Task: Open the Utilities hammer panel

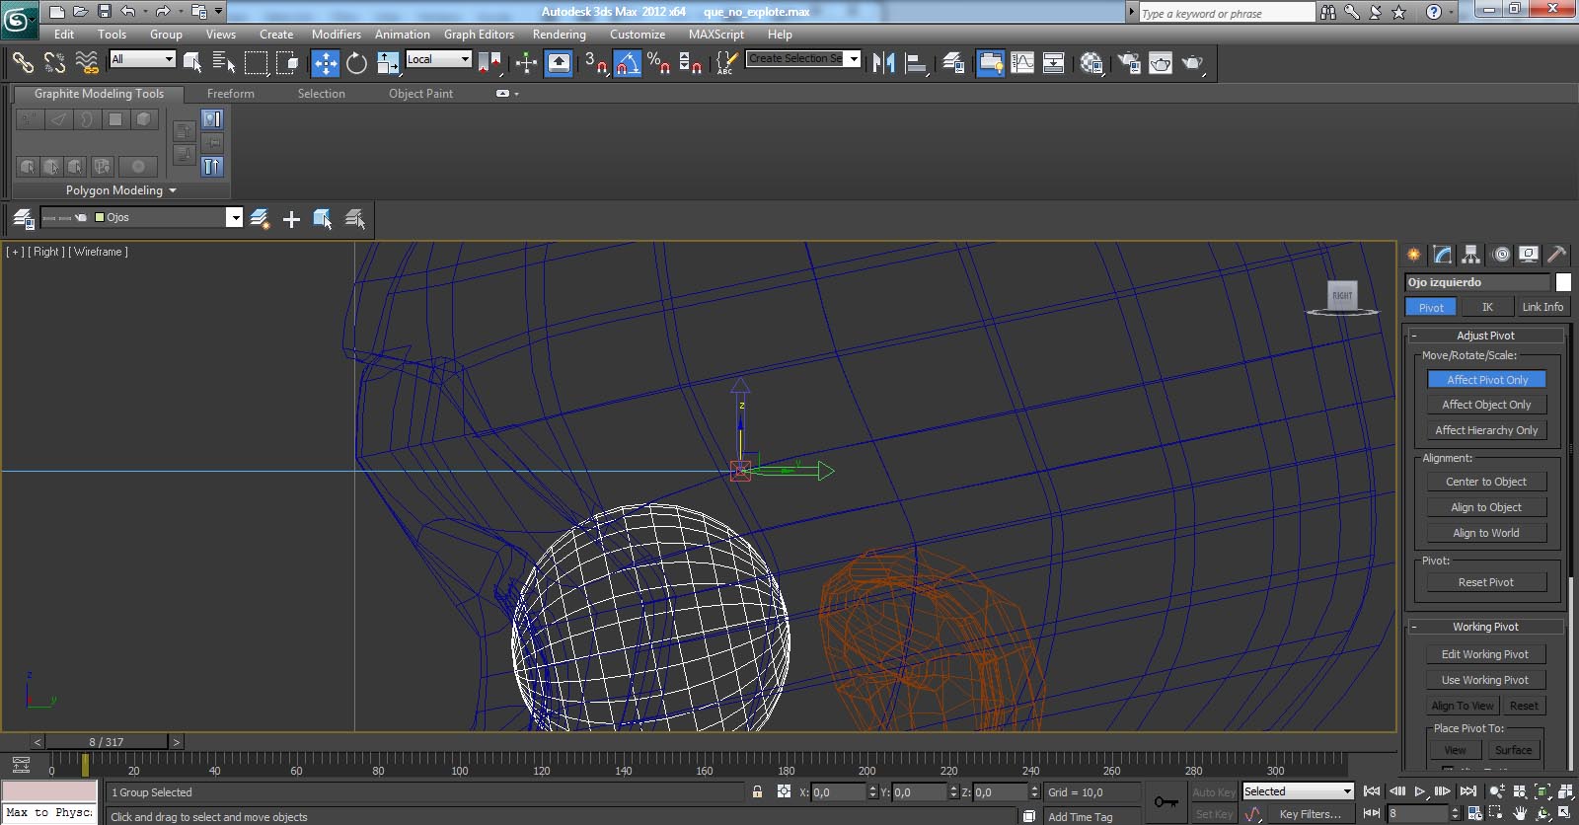Action: coord(1556,255)
